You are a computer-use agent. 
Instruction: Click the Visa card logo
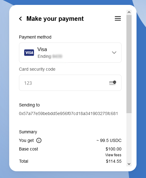pos(29,53)
